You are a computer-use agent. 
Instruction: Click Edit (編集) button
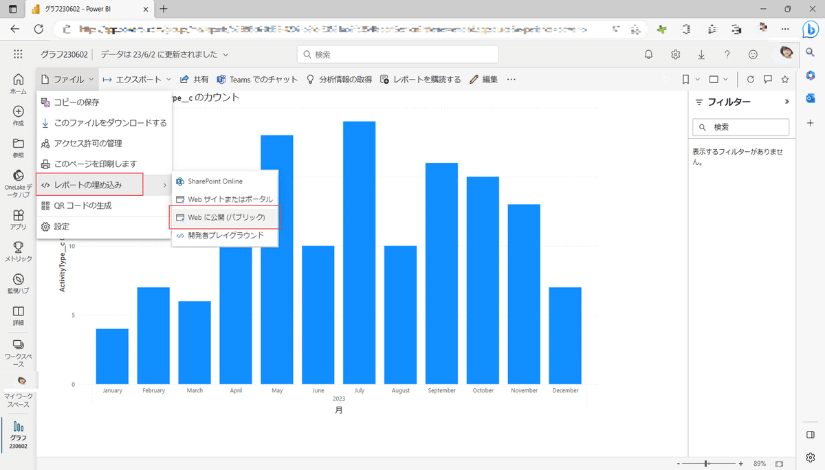(x=483, y=80)
